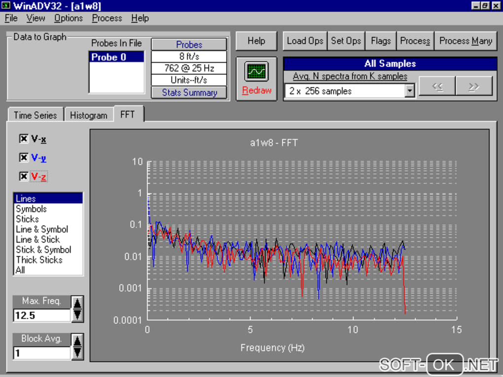The image size is (503, 377).
Task: Click the Max. Freq. input field
Action: point(42,315)
